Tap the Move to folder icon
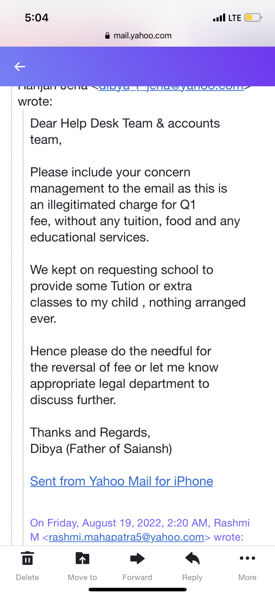 tap(82, 558)
